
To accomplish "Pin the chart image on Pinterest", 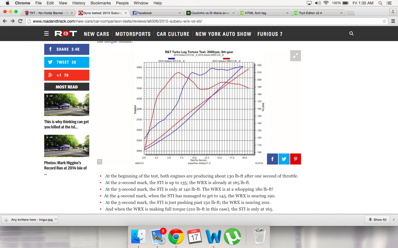I will click(295, 159).
